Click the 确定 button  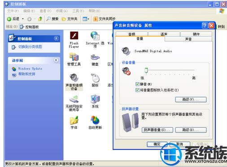157,144
